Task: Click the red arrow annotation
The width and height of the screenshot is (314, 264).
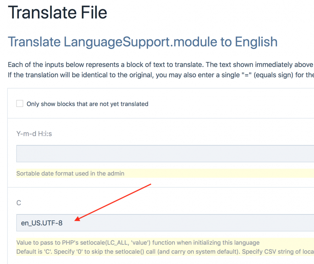Action: [113, 202]
